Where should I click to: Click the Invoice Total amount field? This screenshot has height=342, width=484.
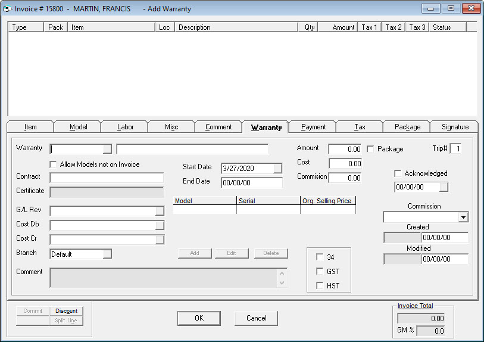[x=421, y=319]
